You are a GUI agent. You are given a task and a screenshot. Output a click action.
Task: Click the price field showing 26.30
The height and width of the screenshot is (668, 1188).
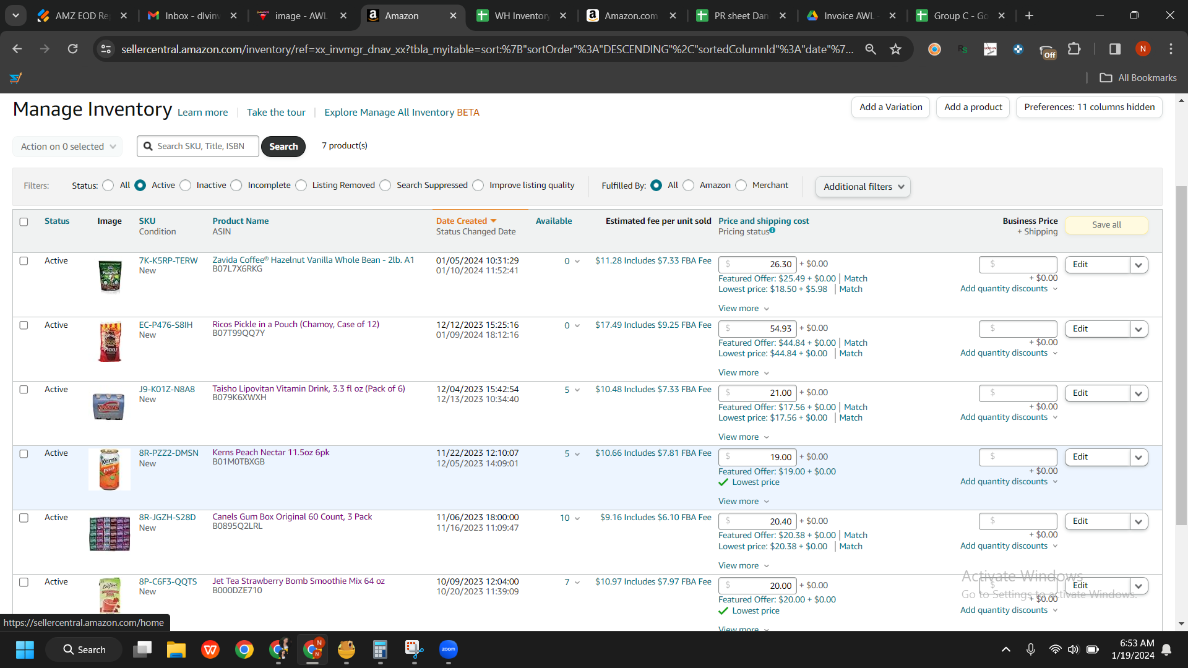[x=757, y=265]
